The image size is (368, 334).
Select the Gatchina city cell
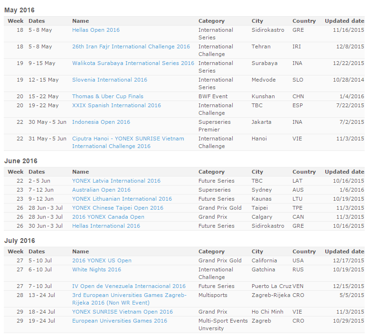click(x=264, y=270)
